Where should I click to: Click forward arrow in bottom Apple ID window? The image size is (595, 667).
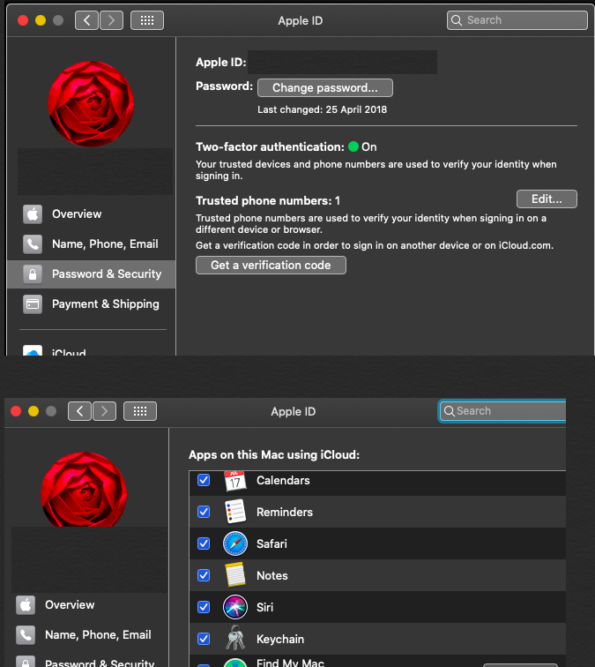[x=105, y=411]
